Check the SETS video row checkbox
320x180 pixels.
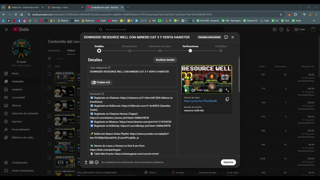click(x=49, y=88)
